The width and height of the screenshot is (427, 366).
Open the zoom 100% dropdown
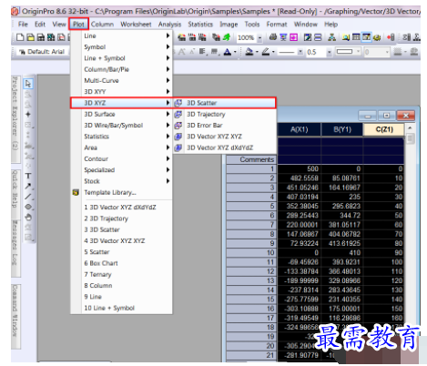tap(259, 38)
